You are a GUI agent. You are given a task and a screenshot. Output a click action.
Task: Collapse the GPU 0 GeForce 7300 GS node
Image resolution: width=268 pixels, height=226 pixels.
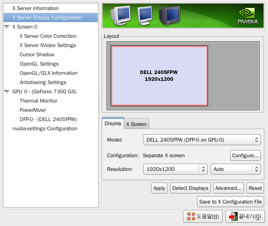[x=7, y=91]
